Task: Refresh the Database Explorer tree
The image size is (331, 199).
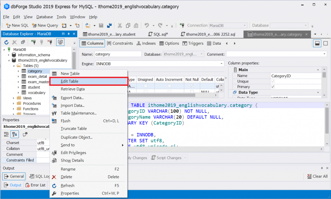Action: tap(6, 42)
